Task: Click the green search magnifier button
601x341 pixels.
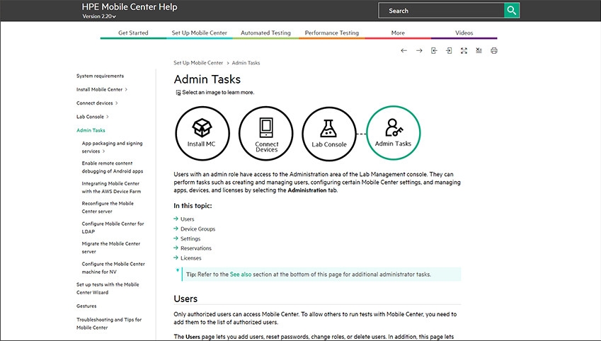Action: click(511, 11)
